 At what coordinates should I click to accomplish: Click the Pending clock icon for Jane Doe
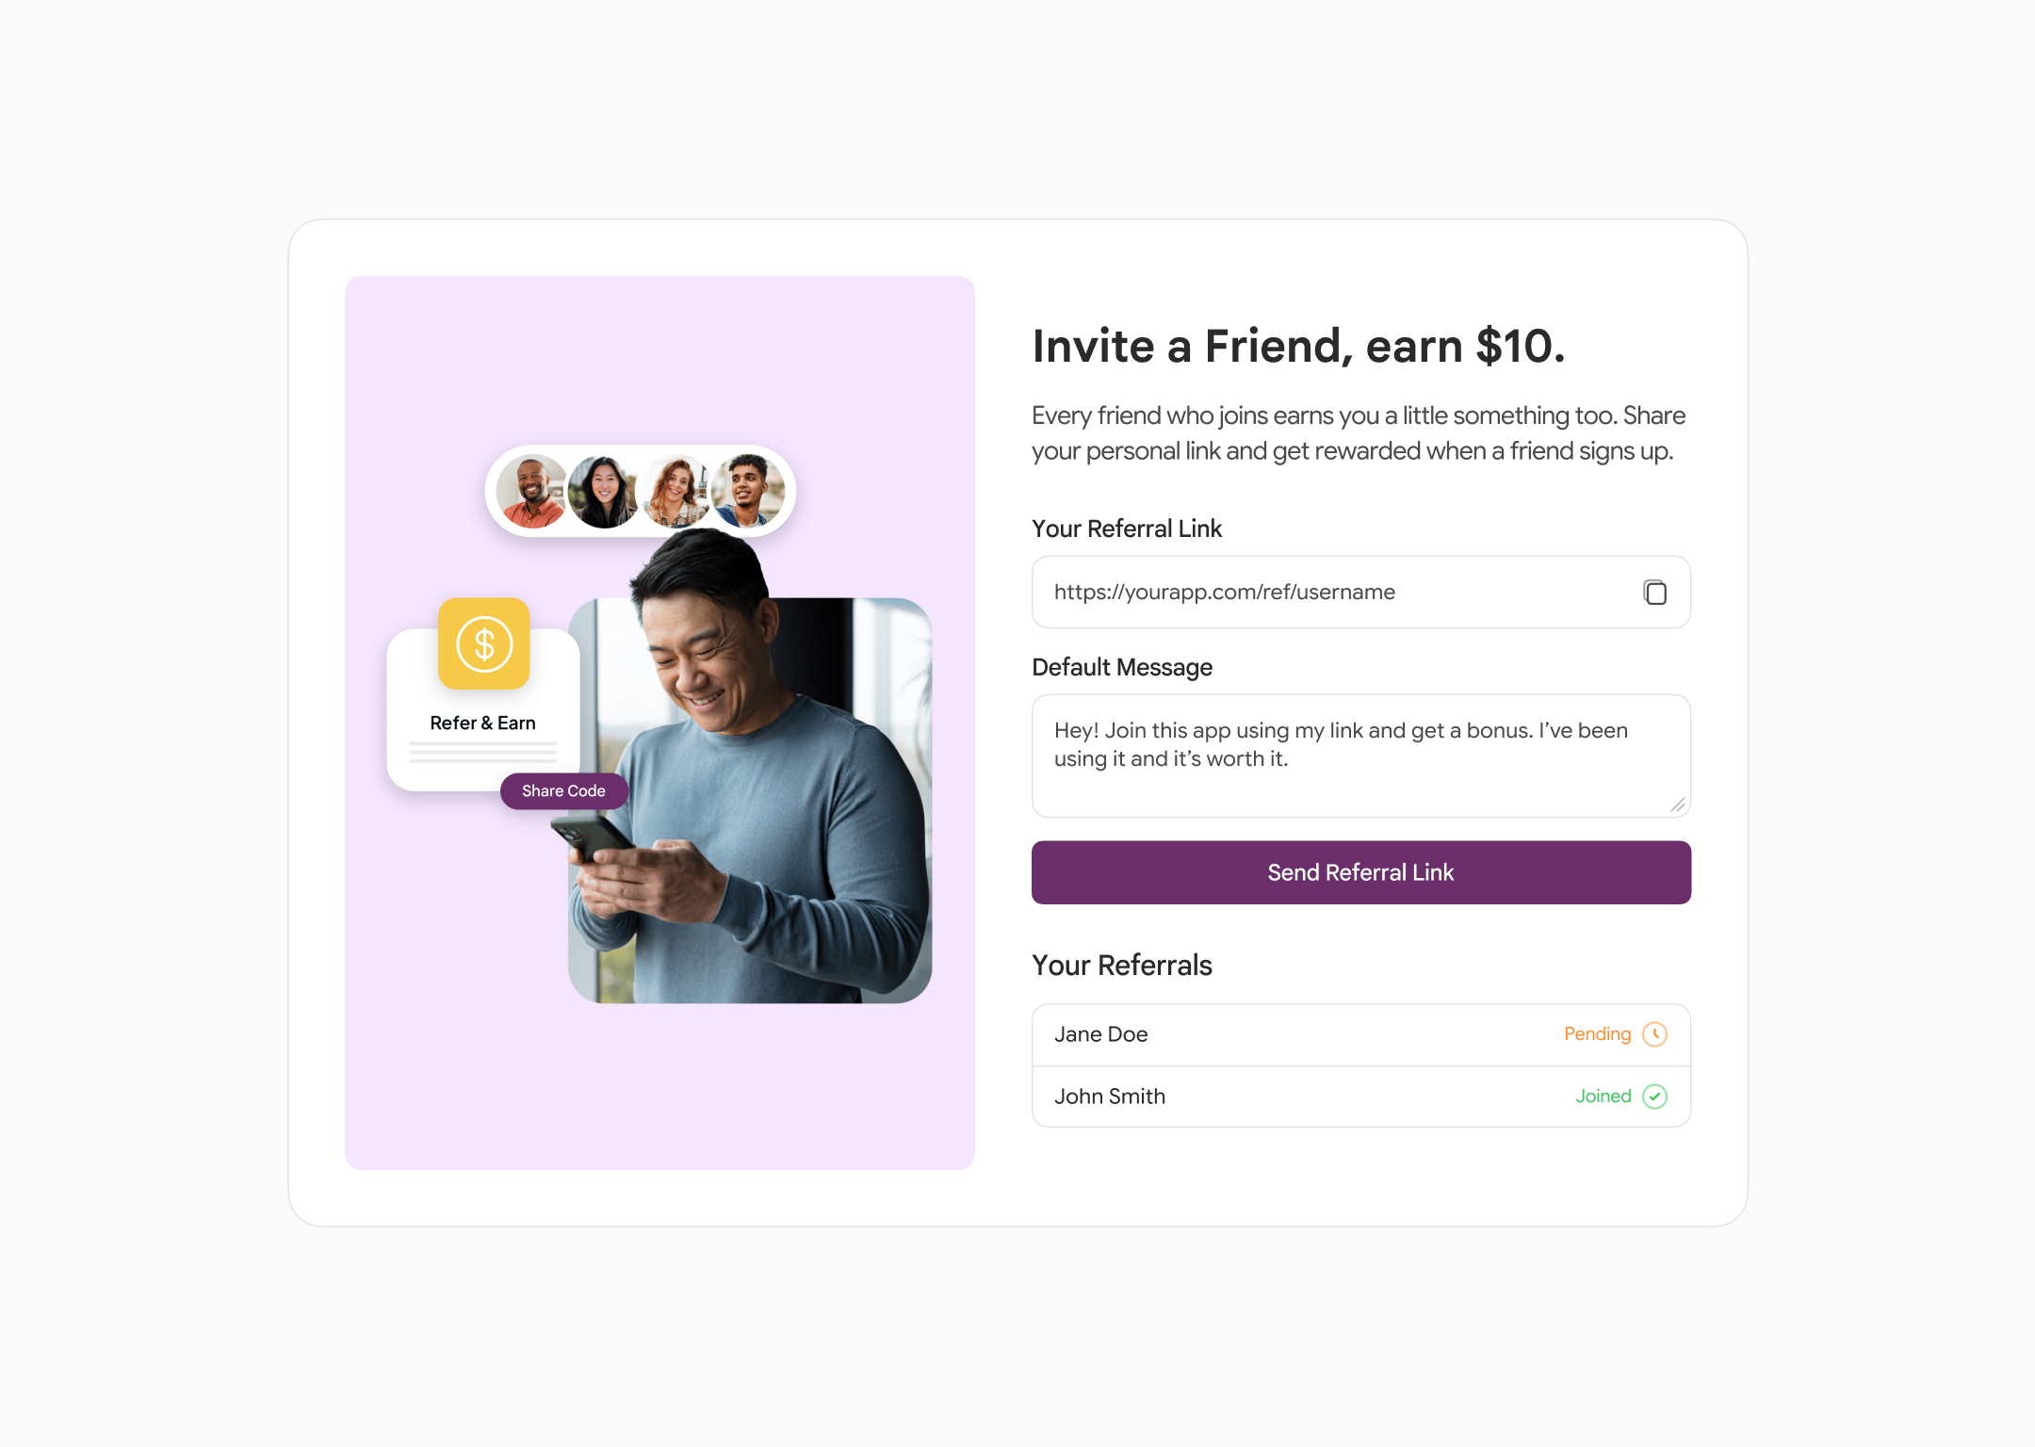point(1654,1034)
